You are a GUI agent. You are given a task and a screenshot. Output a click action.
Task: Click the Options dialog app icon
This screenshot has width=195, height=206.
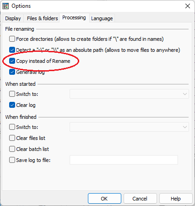pos(5,6)
